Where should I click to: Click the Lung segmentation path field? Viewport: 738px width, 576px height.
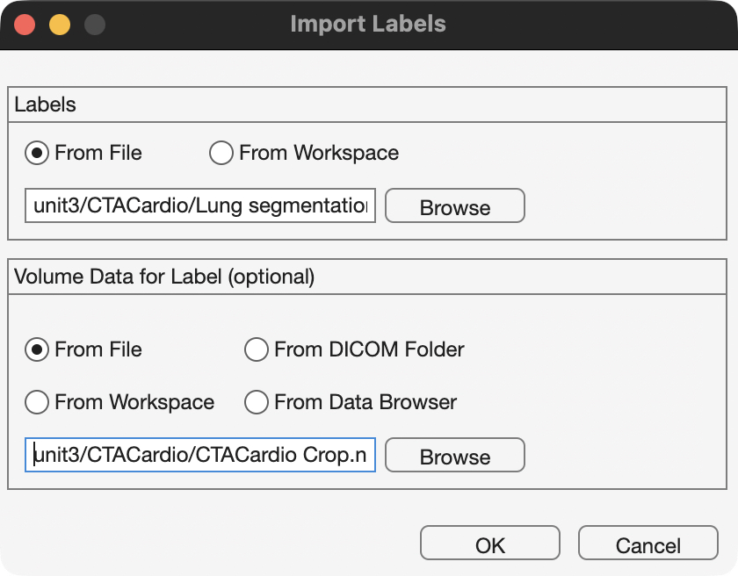click(x=200, y=206)
